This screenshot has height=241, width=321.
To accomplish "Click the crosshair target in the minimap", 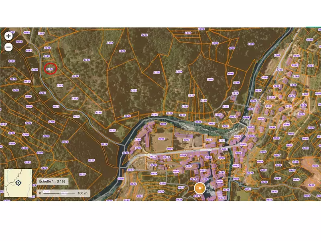I will coord(18,183).
